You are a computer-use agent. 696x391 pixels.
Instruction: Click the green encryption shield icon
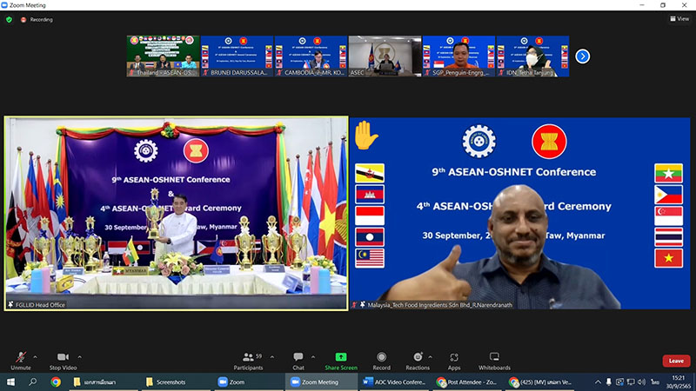coord(9,19)
